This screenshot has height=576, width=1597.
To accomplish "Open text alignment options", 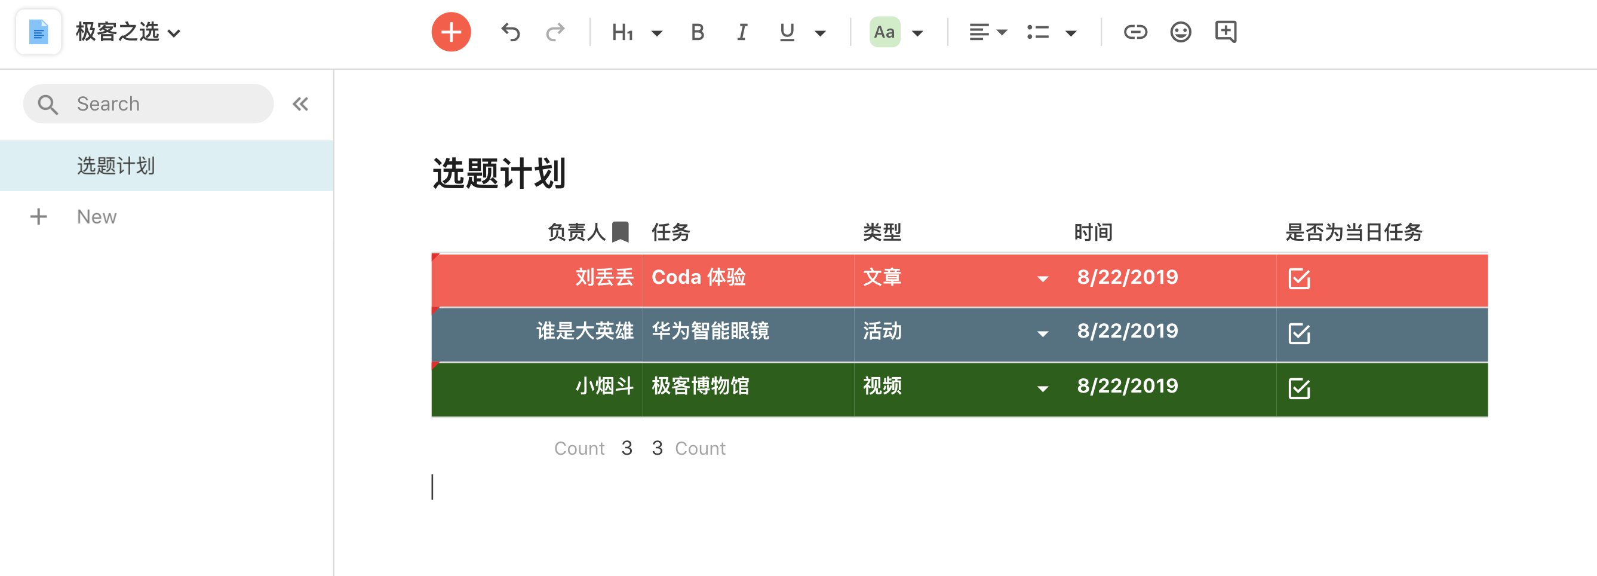I will pos(988,32).
